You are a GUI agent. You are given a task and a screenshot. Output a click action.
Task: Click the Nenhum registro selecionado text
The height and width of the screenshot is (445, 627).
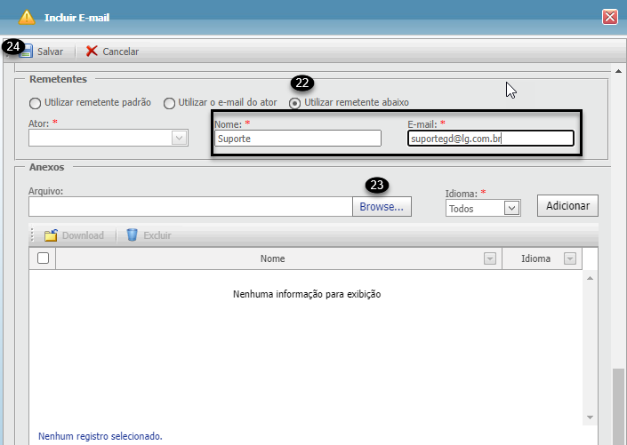tap(100, 436)
